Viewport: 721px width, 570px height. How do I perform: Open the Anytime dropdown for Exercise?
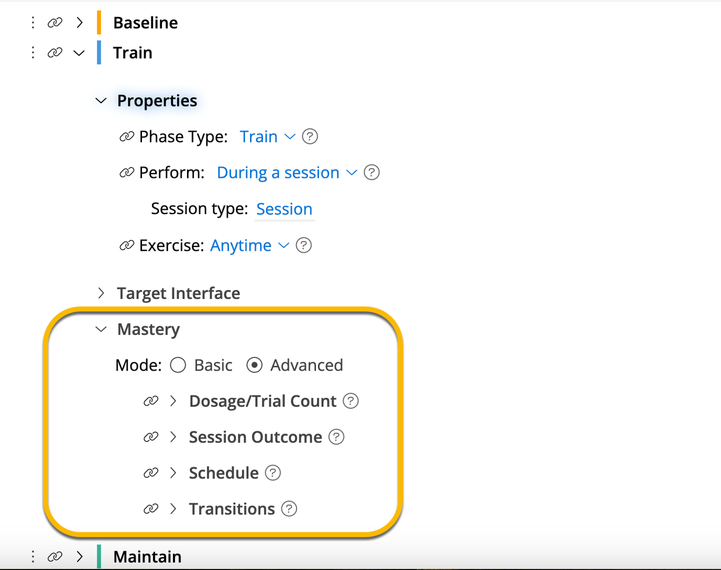249,245
